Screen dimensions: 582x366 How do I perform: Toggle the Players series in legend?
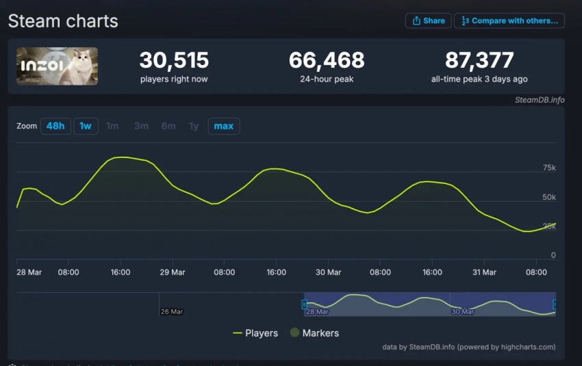[255, 333]
